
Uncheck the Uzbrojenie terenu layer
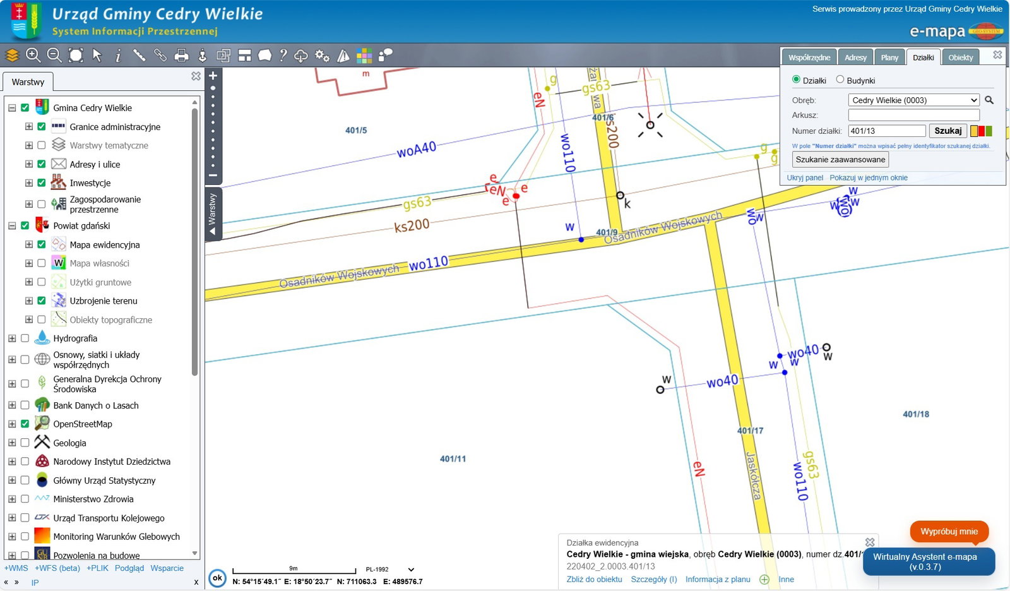tap(42, 301)
